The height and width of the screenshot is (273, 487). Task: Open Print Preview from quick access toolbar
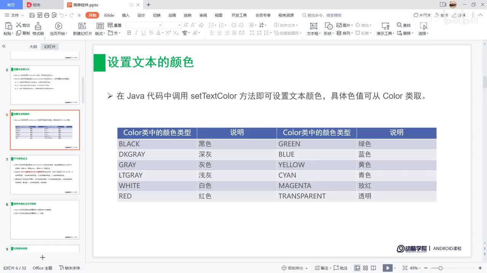pos(54,15)
